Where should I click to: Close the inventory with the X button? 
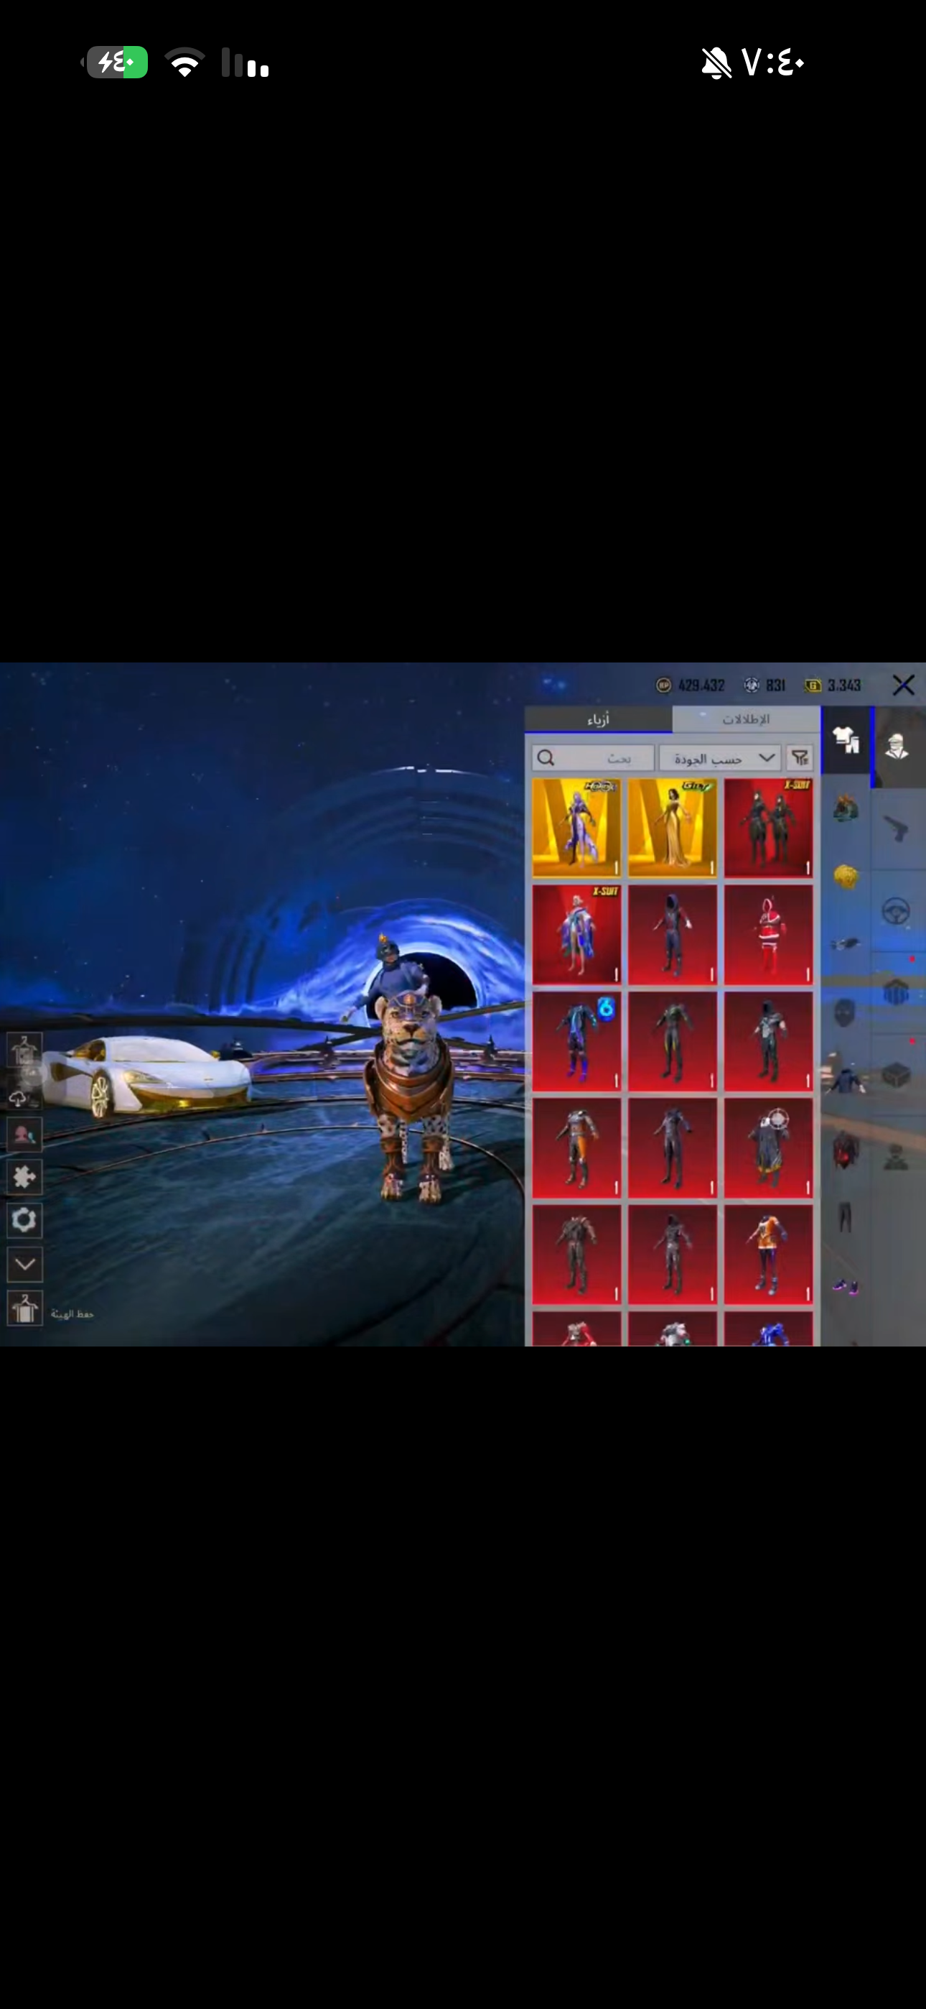point(904,685)
